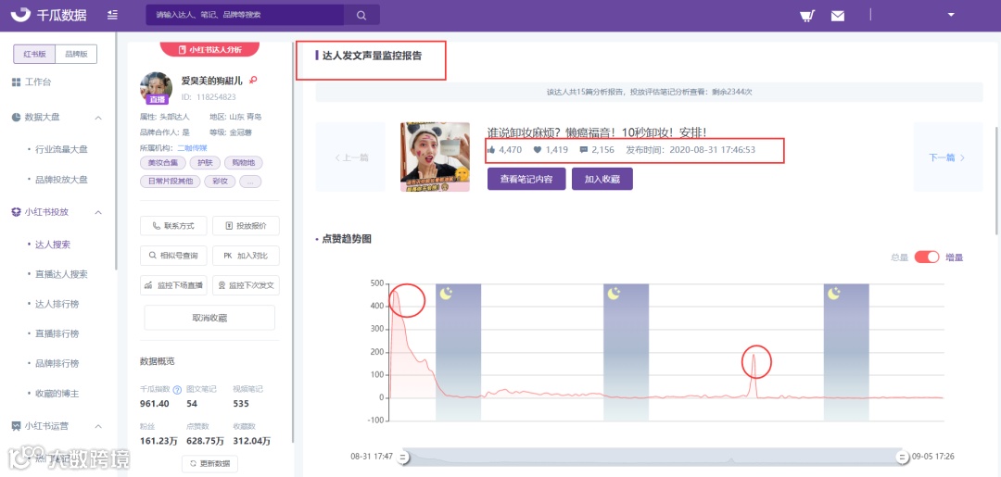Select 直播达人搜索 in sidebar
Screen dimensions: 1001x477
point(61,274)
